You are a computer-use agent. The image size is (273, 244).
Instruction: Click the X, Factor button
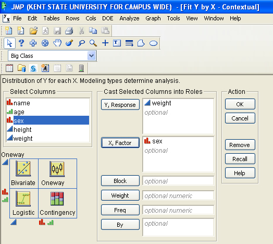120,142
